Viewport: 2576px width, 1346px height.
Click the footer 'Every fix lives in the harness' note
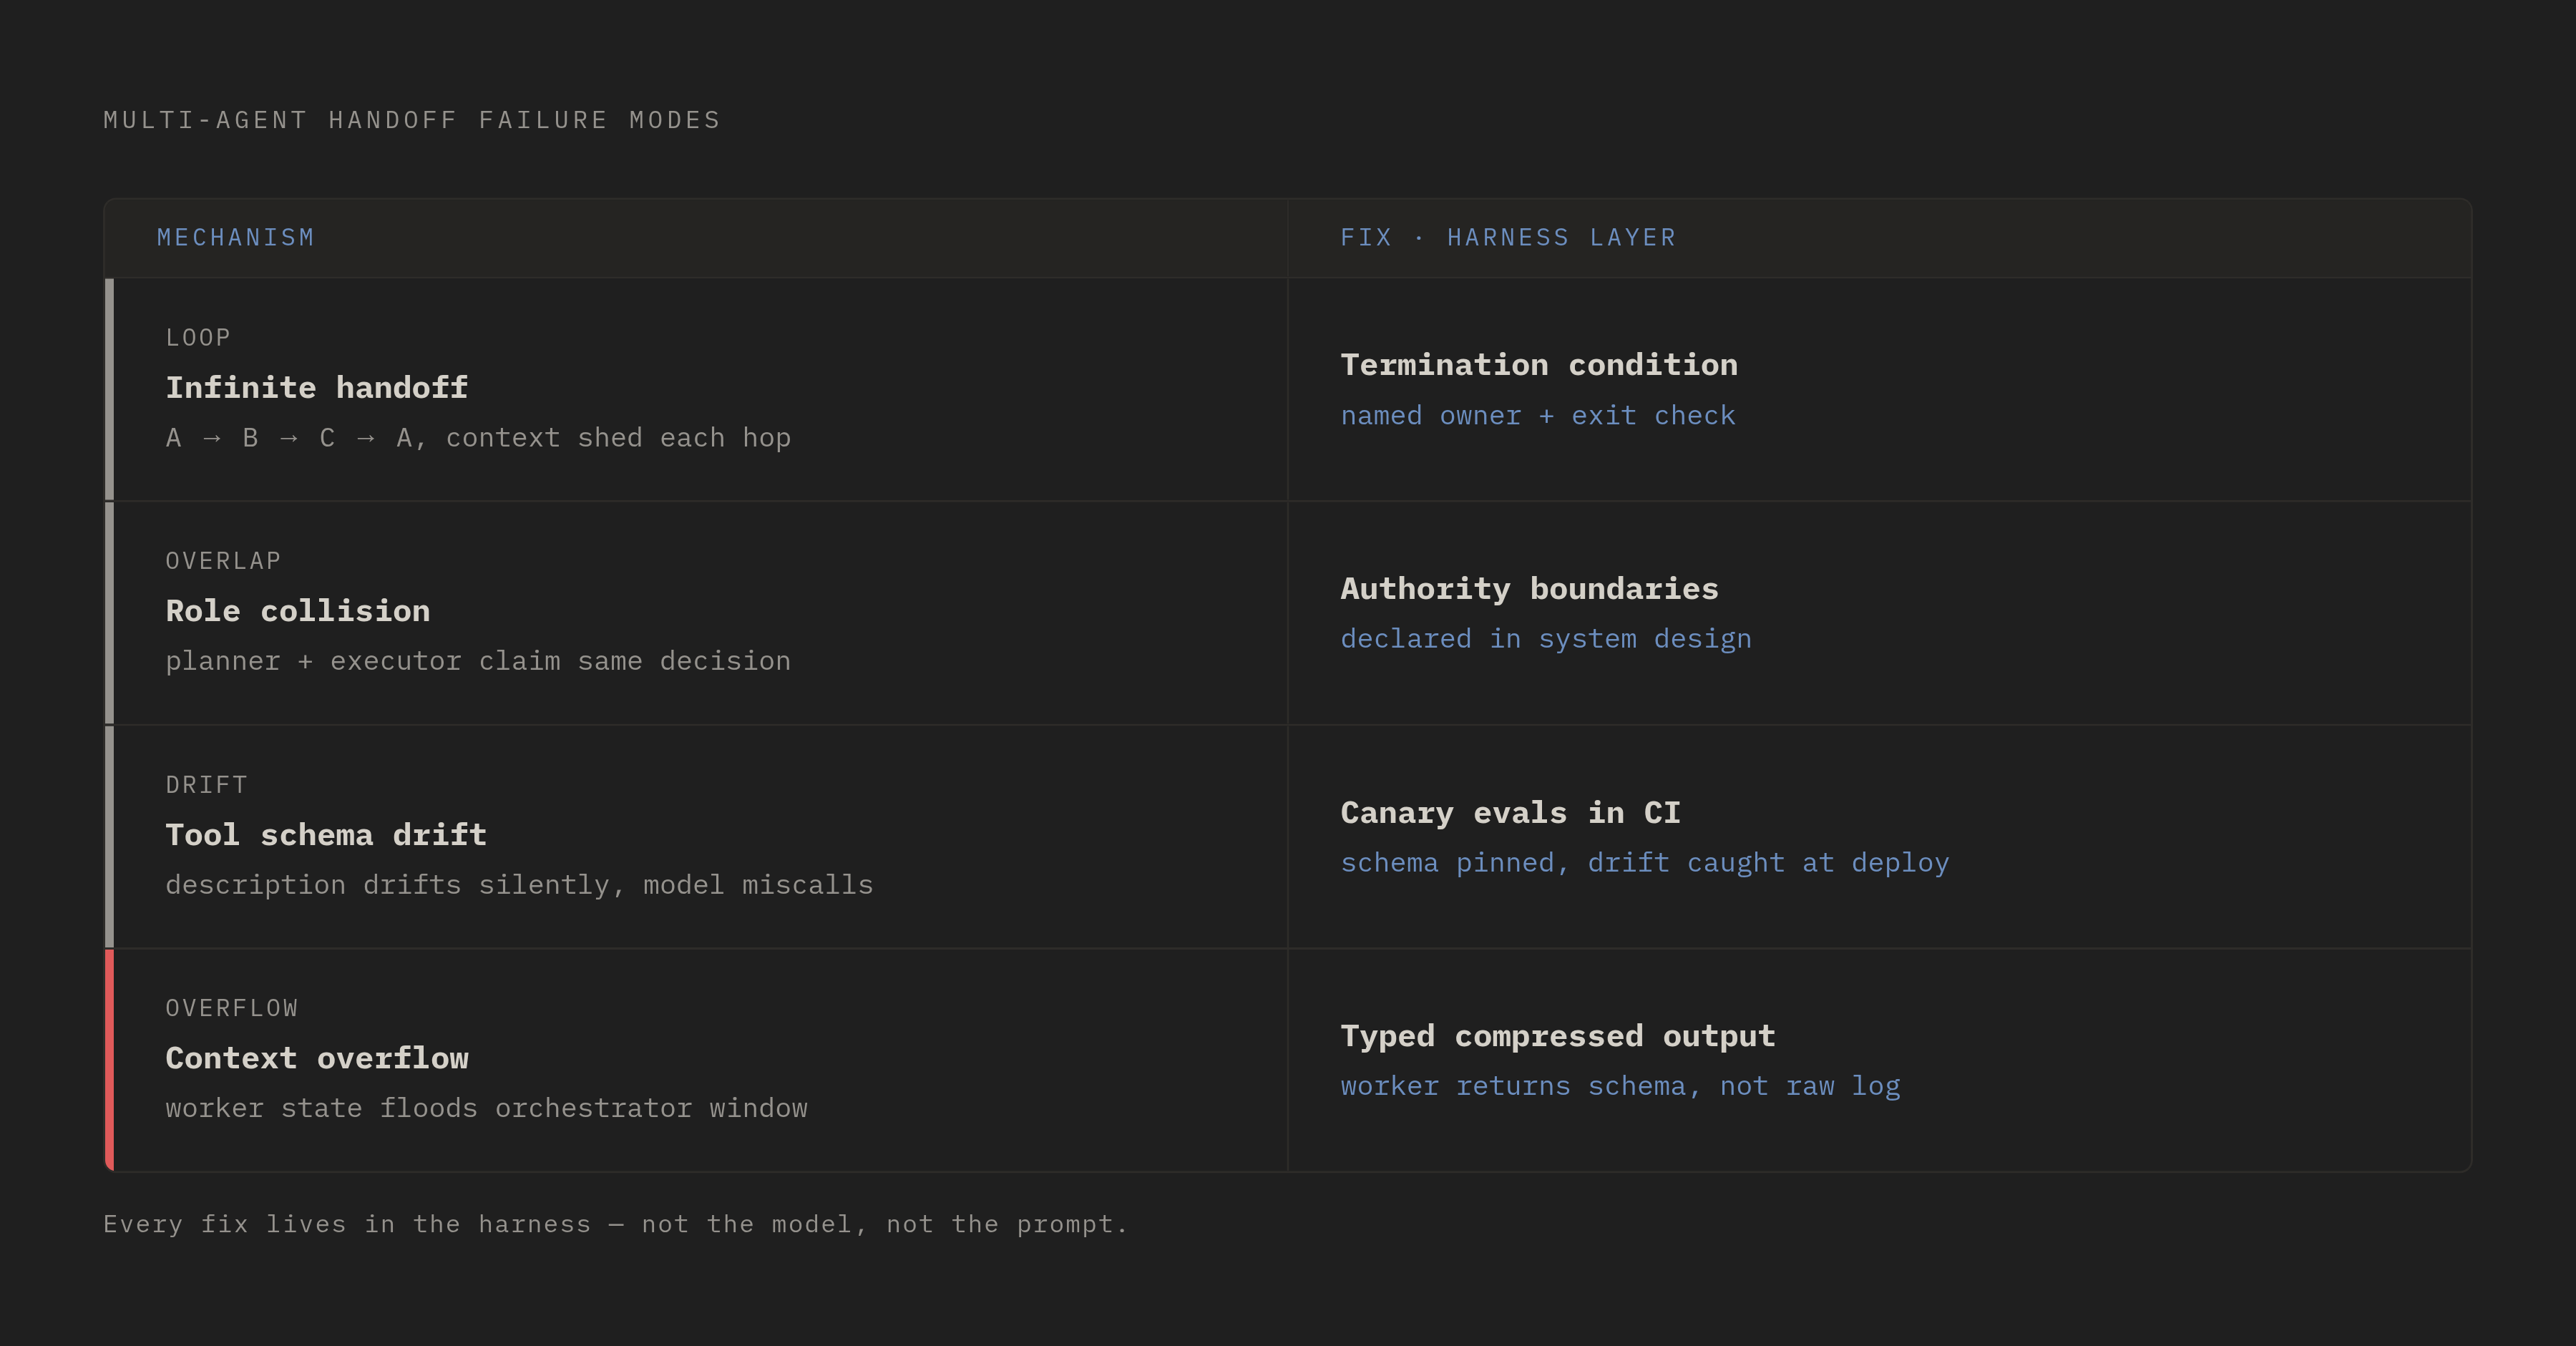(615, 1224)
